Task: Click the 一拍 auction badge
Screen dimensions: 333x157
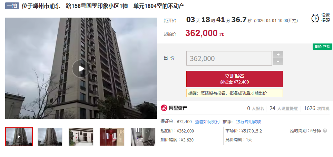Action: coord(12,6)
